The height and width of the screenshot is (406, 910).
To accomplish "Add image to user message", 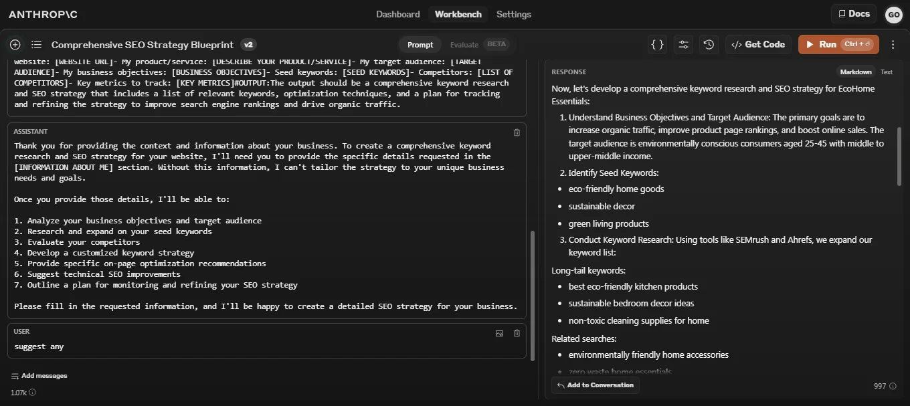I will coord(499,333).
